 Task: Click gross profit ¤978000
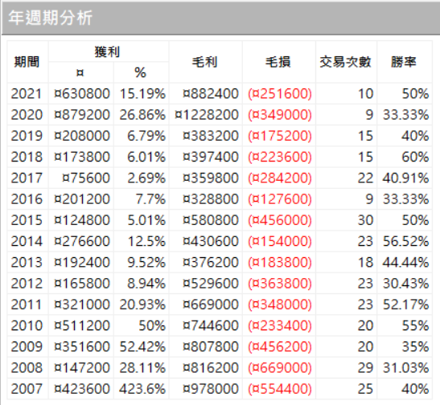click(211, 389)
